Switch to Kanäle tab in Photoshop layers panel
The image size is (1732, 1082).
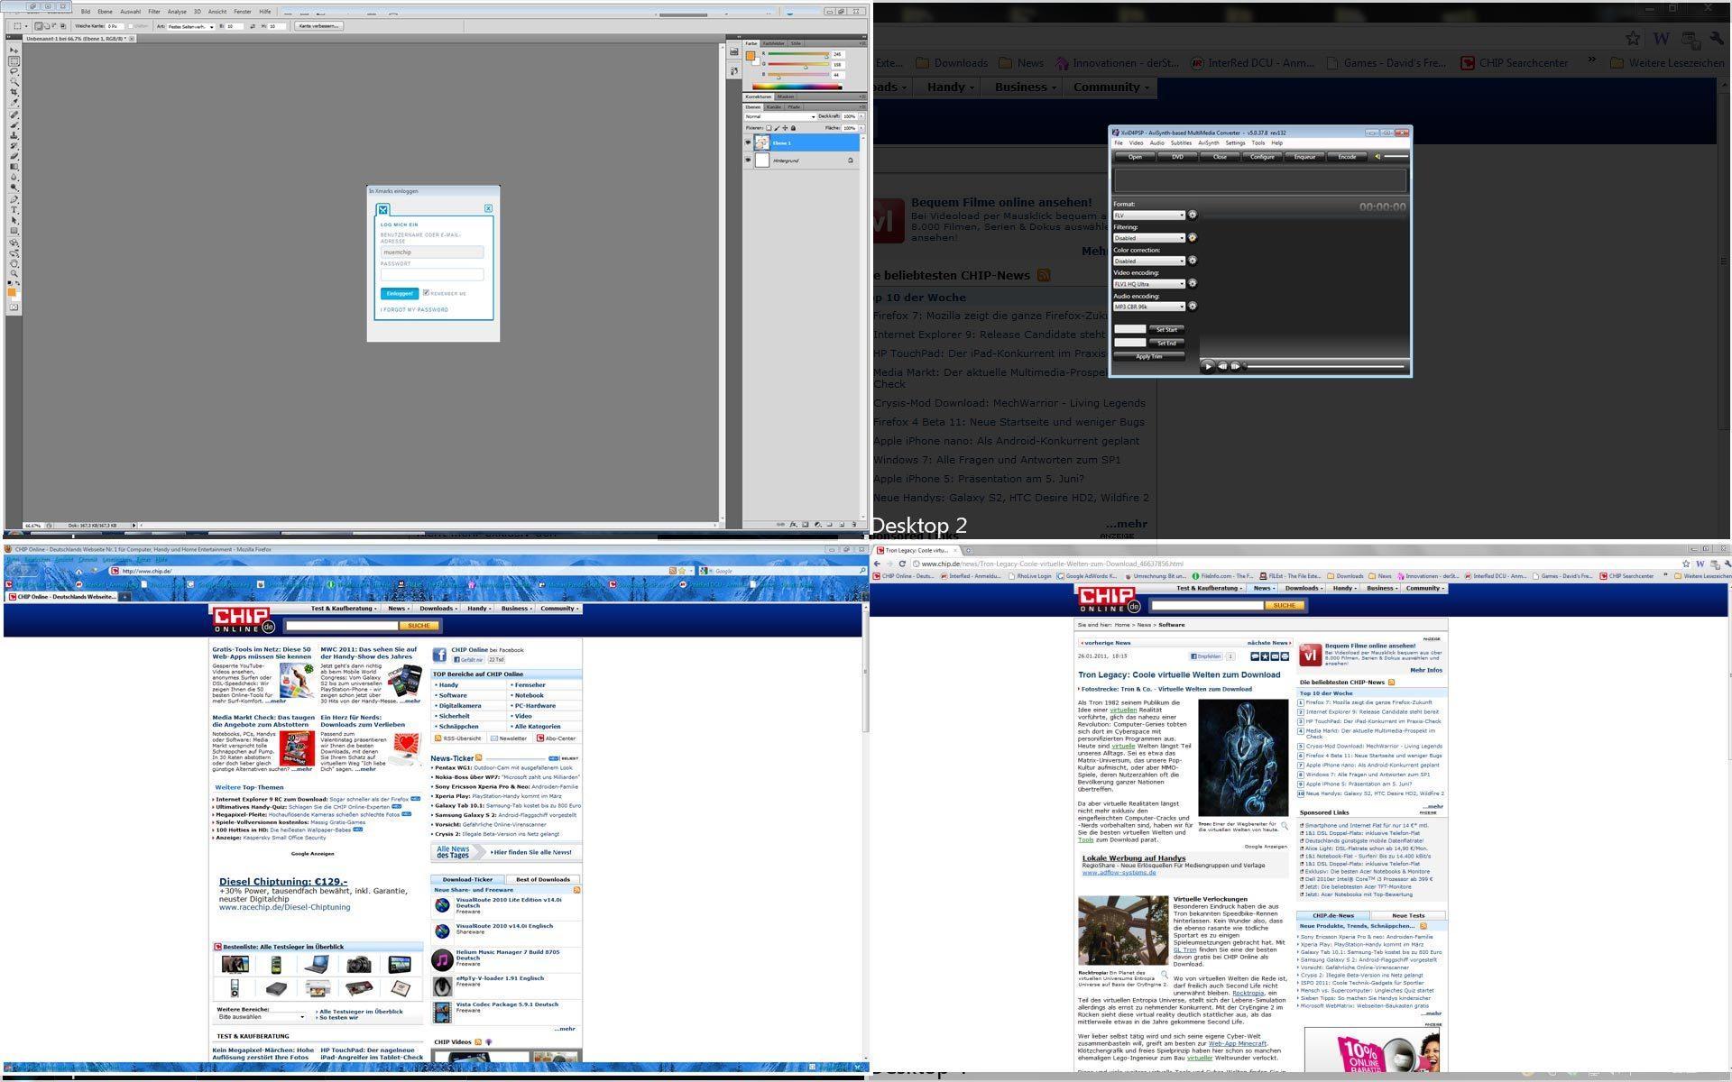[x=774, y=107]
